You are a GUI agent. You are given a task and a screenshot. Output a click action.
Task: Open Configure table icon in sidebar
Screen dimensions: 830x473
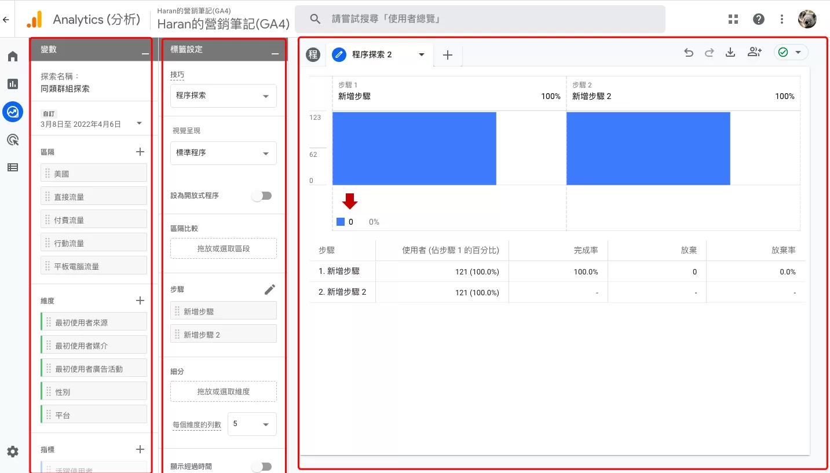[x=13, y=167]
